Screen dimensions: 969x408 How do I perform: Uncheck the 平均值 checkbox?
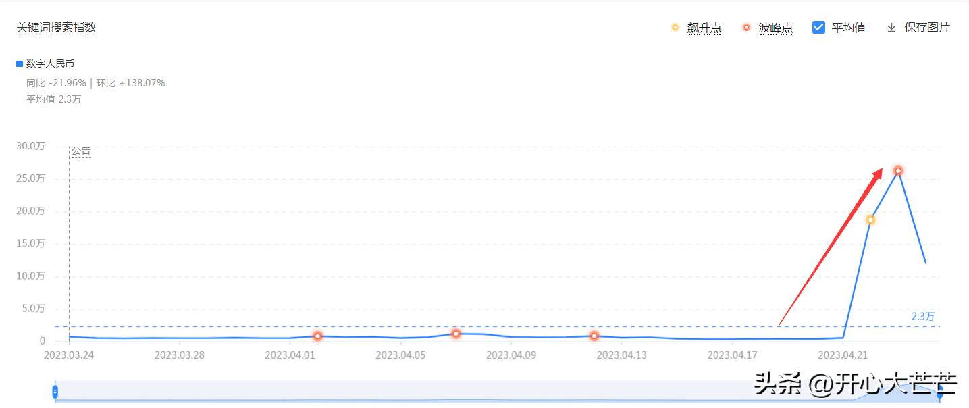coord(818,28)
